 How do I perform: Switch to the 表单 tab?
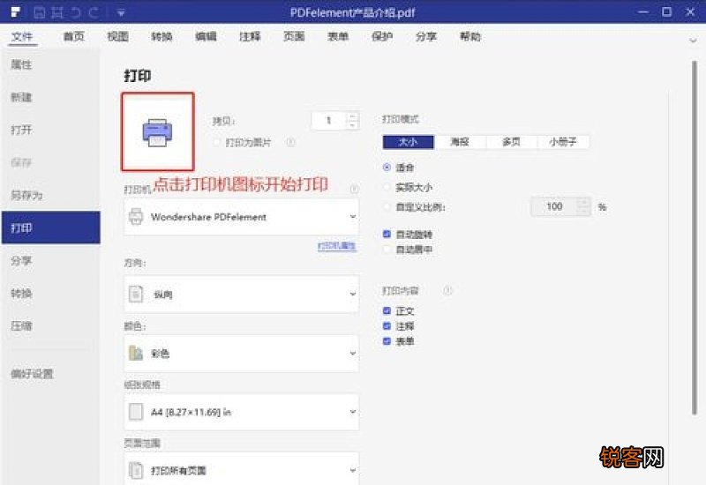pyautogui.click(x=338, y=36)
